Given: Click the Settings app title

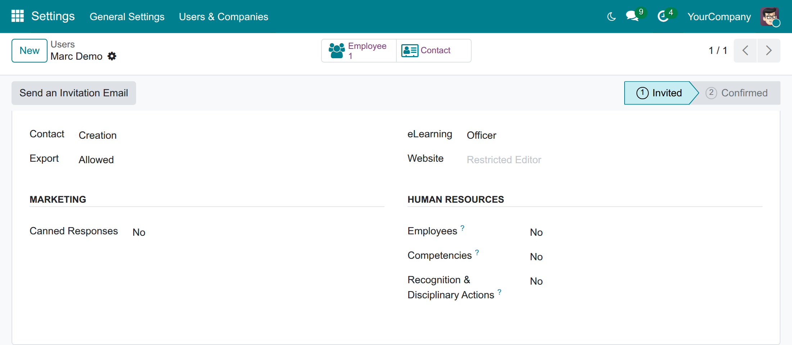Looking at the screenshot, I should pyautogui.click(x=53, y=16).
